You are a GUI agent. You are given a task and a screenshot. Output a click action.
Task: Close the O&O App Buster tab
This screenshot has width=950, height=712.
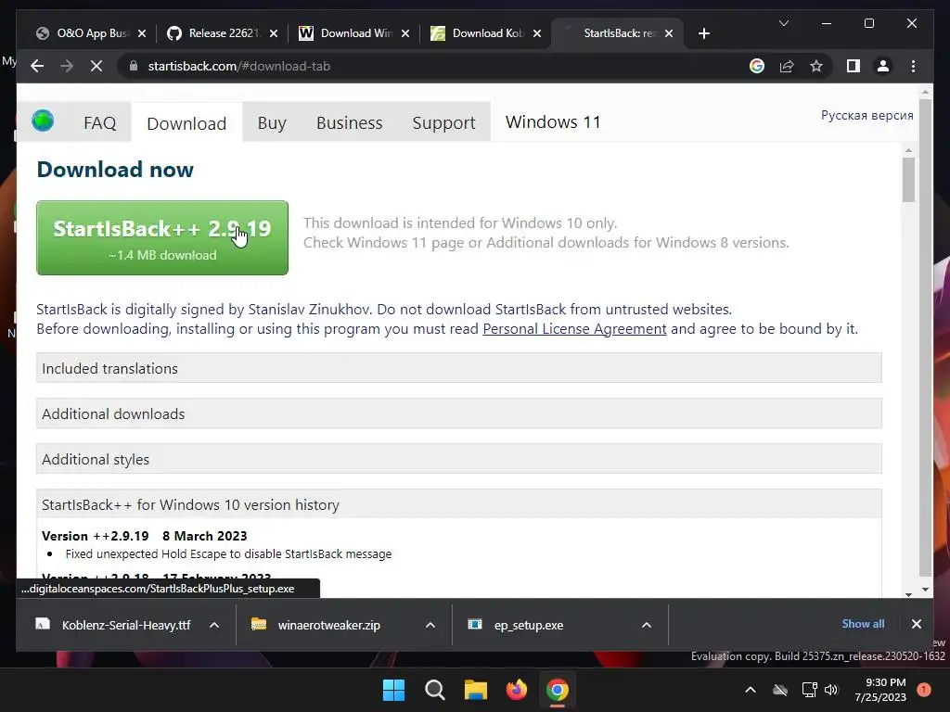[142, 33]
